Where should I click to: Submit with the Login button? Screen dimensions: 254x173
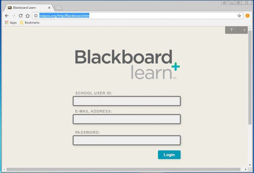169,155
